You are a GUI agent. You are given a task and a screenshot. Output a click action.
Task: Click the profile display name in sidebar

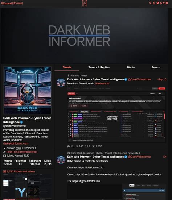[x=27, y=120]
